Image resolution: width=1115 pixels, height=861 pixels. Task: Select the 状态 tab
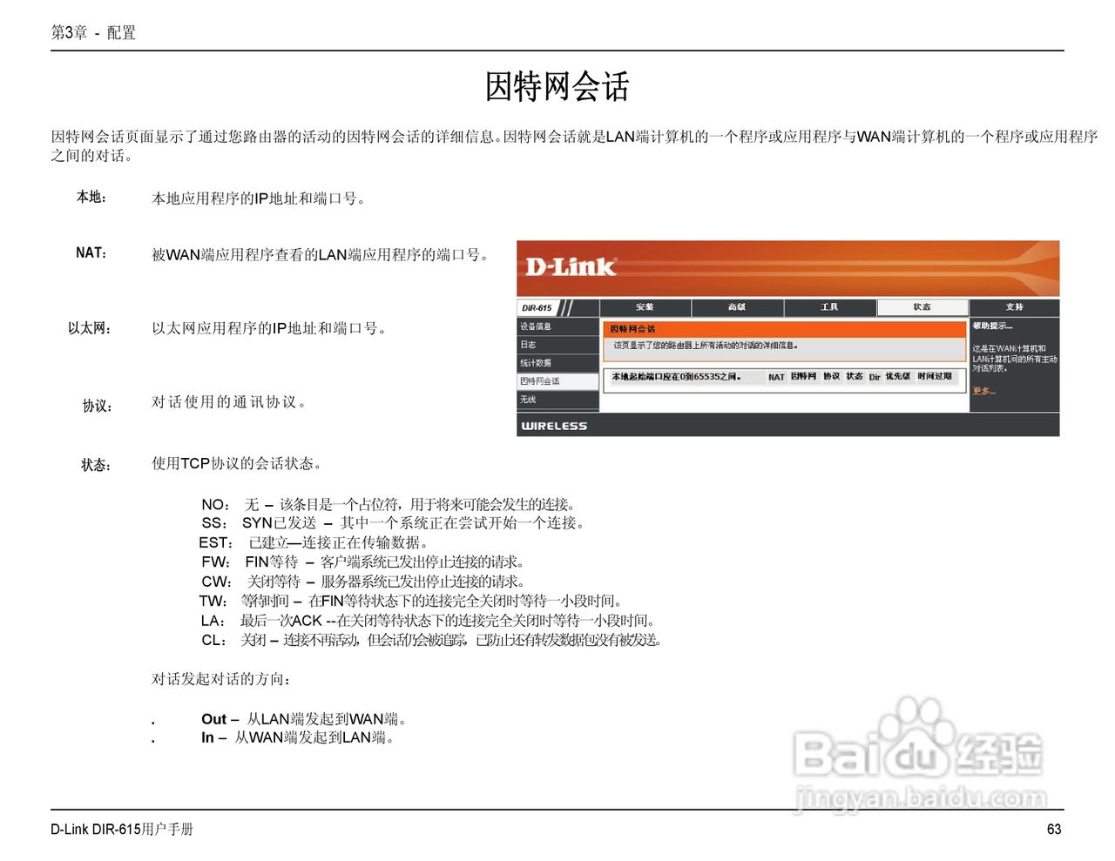[922, 307]
